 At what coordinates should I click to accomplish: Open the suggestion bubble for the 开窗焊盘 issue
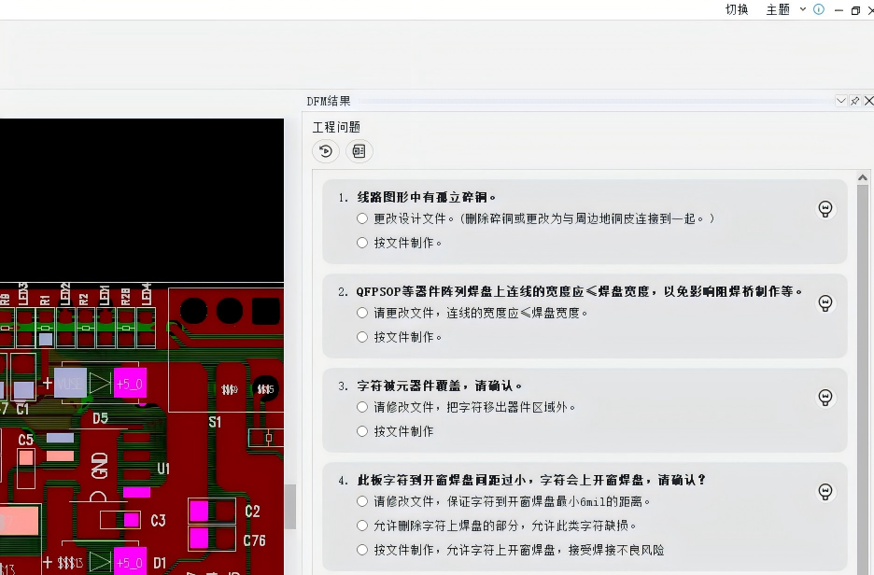click(825, 490)
